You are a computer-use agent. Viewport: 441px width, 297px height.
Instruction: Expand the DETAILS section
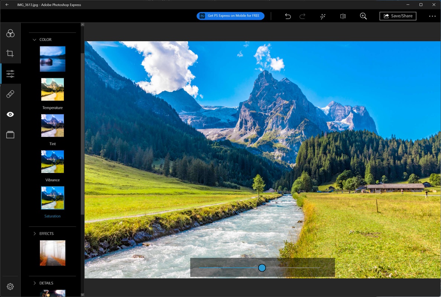coord(35,283)
